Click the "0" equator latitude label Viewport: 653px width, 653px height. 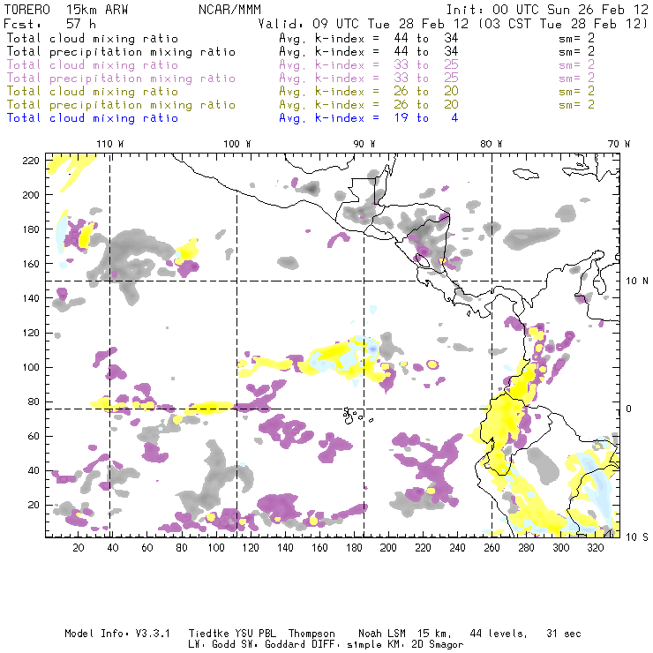pyautogui.click(x=629, y=409)
